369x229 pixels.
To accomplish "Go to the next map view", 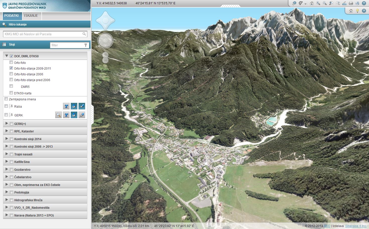I will pyautogui.click(x=338, y=3).
